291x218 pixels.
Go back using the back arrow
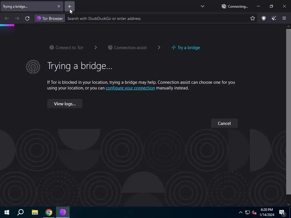[7, 18]
